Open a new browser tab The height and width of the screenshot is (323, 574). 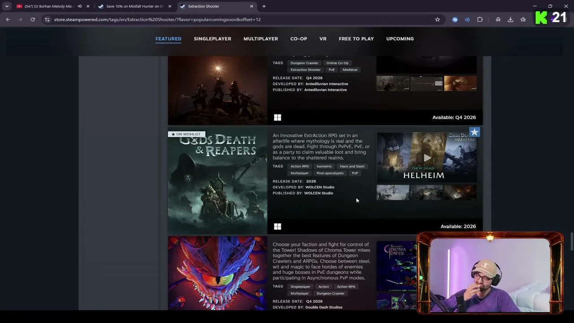tap(264, 6)
